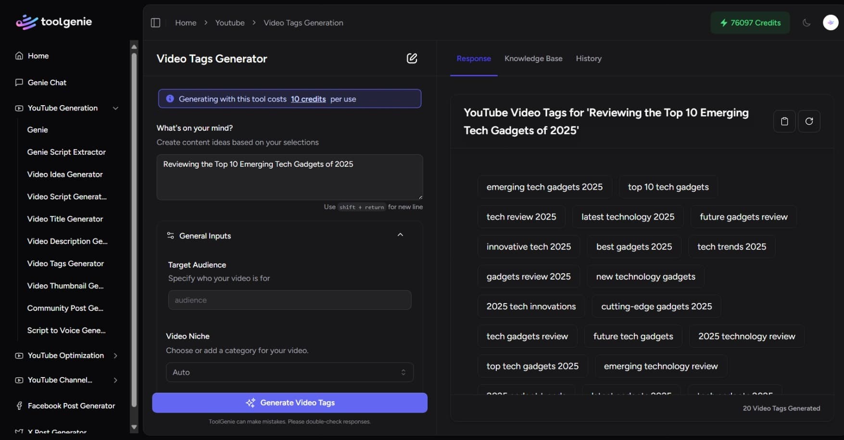Viewport: 844px width, 440px height.
Task: Copy generated tags with clipboard icon
Action: point(784,121)
